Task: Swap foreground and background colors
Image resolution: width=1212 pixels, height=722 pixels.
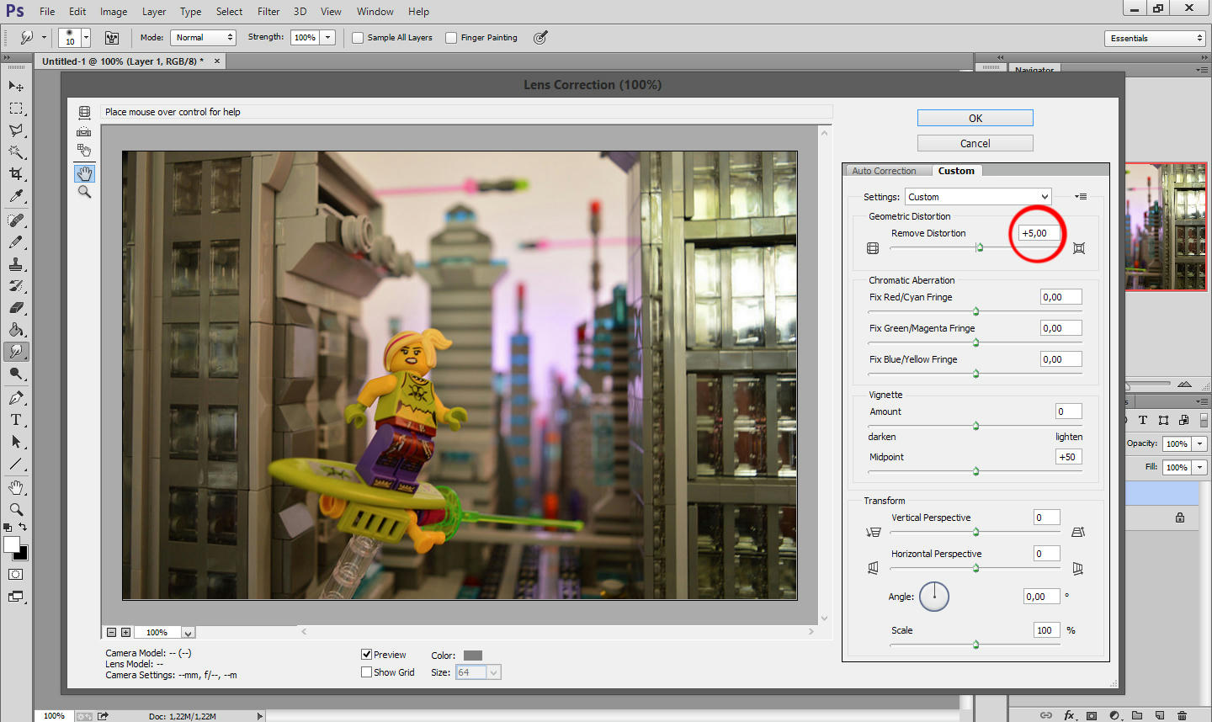Action: click(24, 528)
